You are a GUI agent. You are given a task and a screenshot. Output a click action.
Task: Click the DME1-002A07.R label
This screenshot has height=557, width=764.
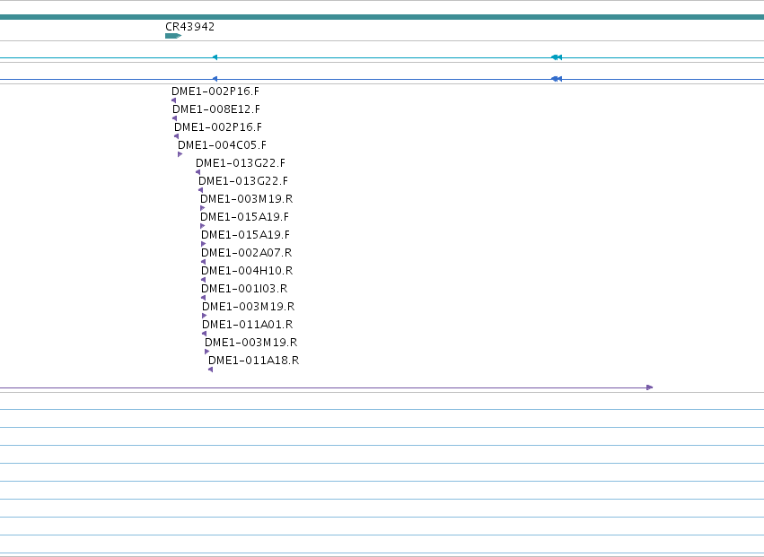pyautogui.click(x=247, y=253)
